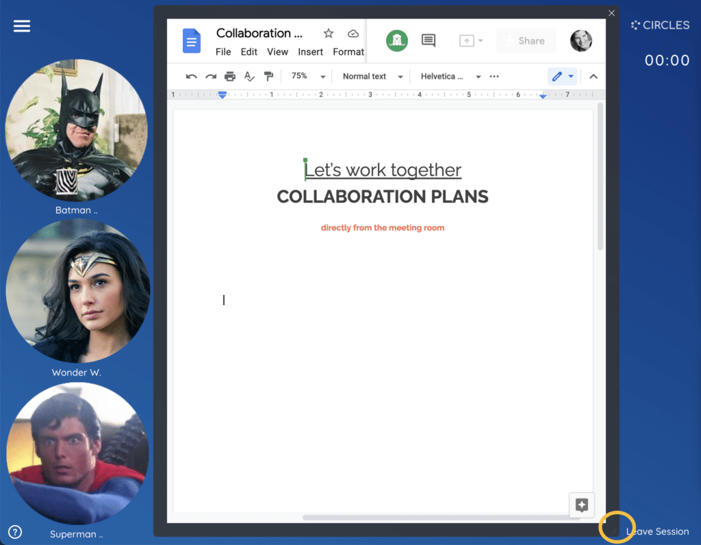Click the print icon
Image resolution: width=701 pixels, height=545 pixels.
pyautogui.click(x=230, y=77)
